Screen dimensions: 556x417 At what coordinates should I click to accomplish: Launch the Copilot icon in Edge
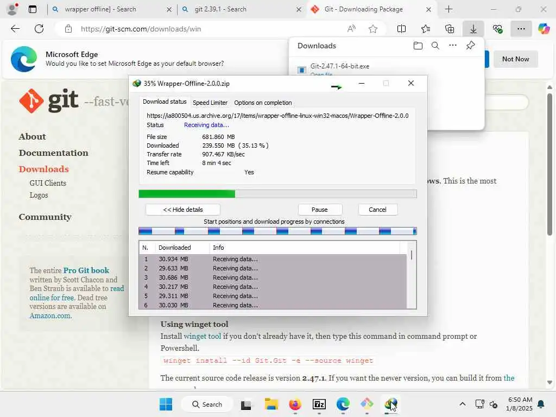544,29
